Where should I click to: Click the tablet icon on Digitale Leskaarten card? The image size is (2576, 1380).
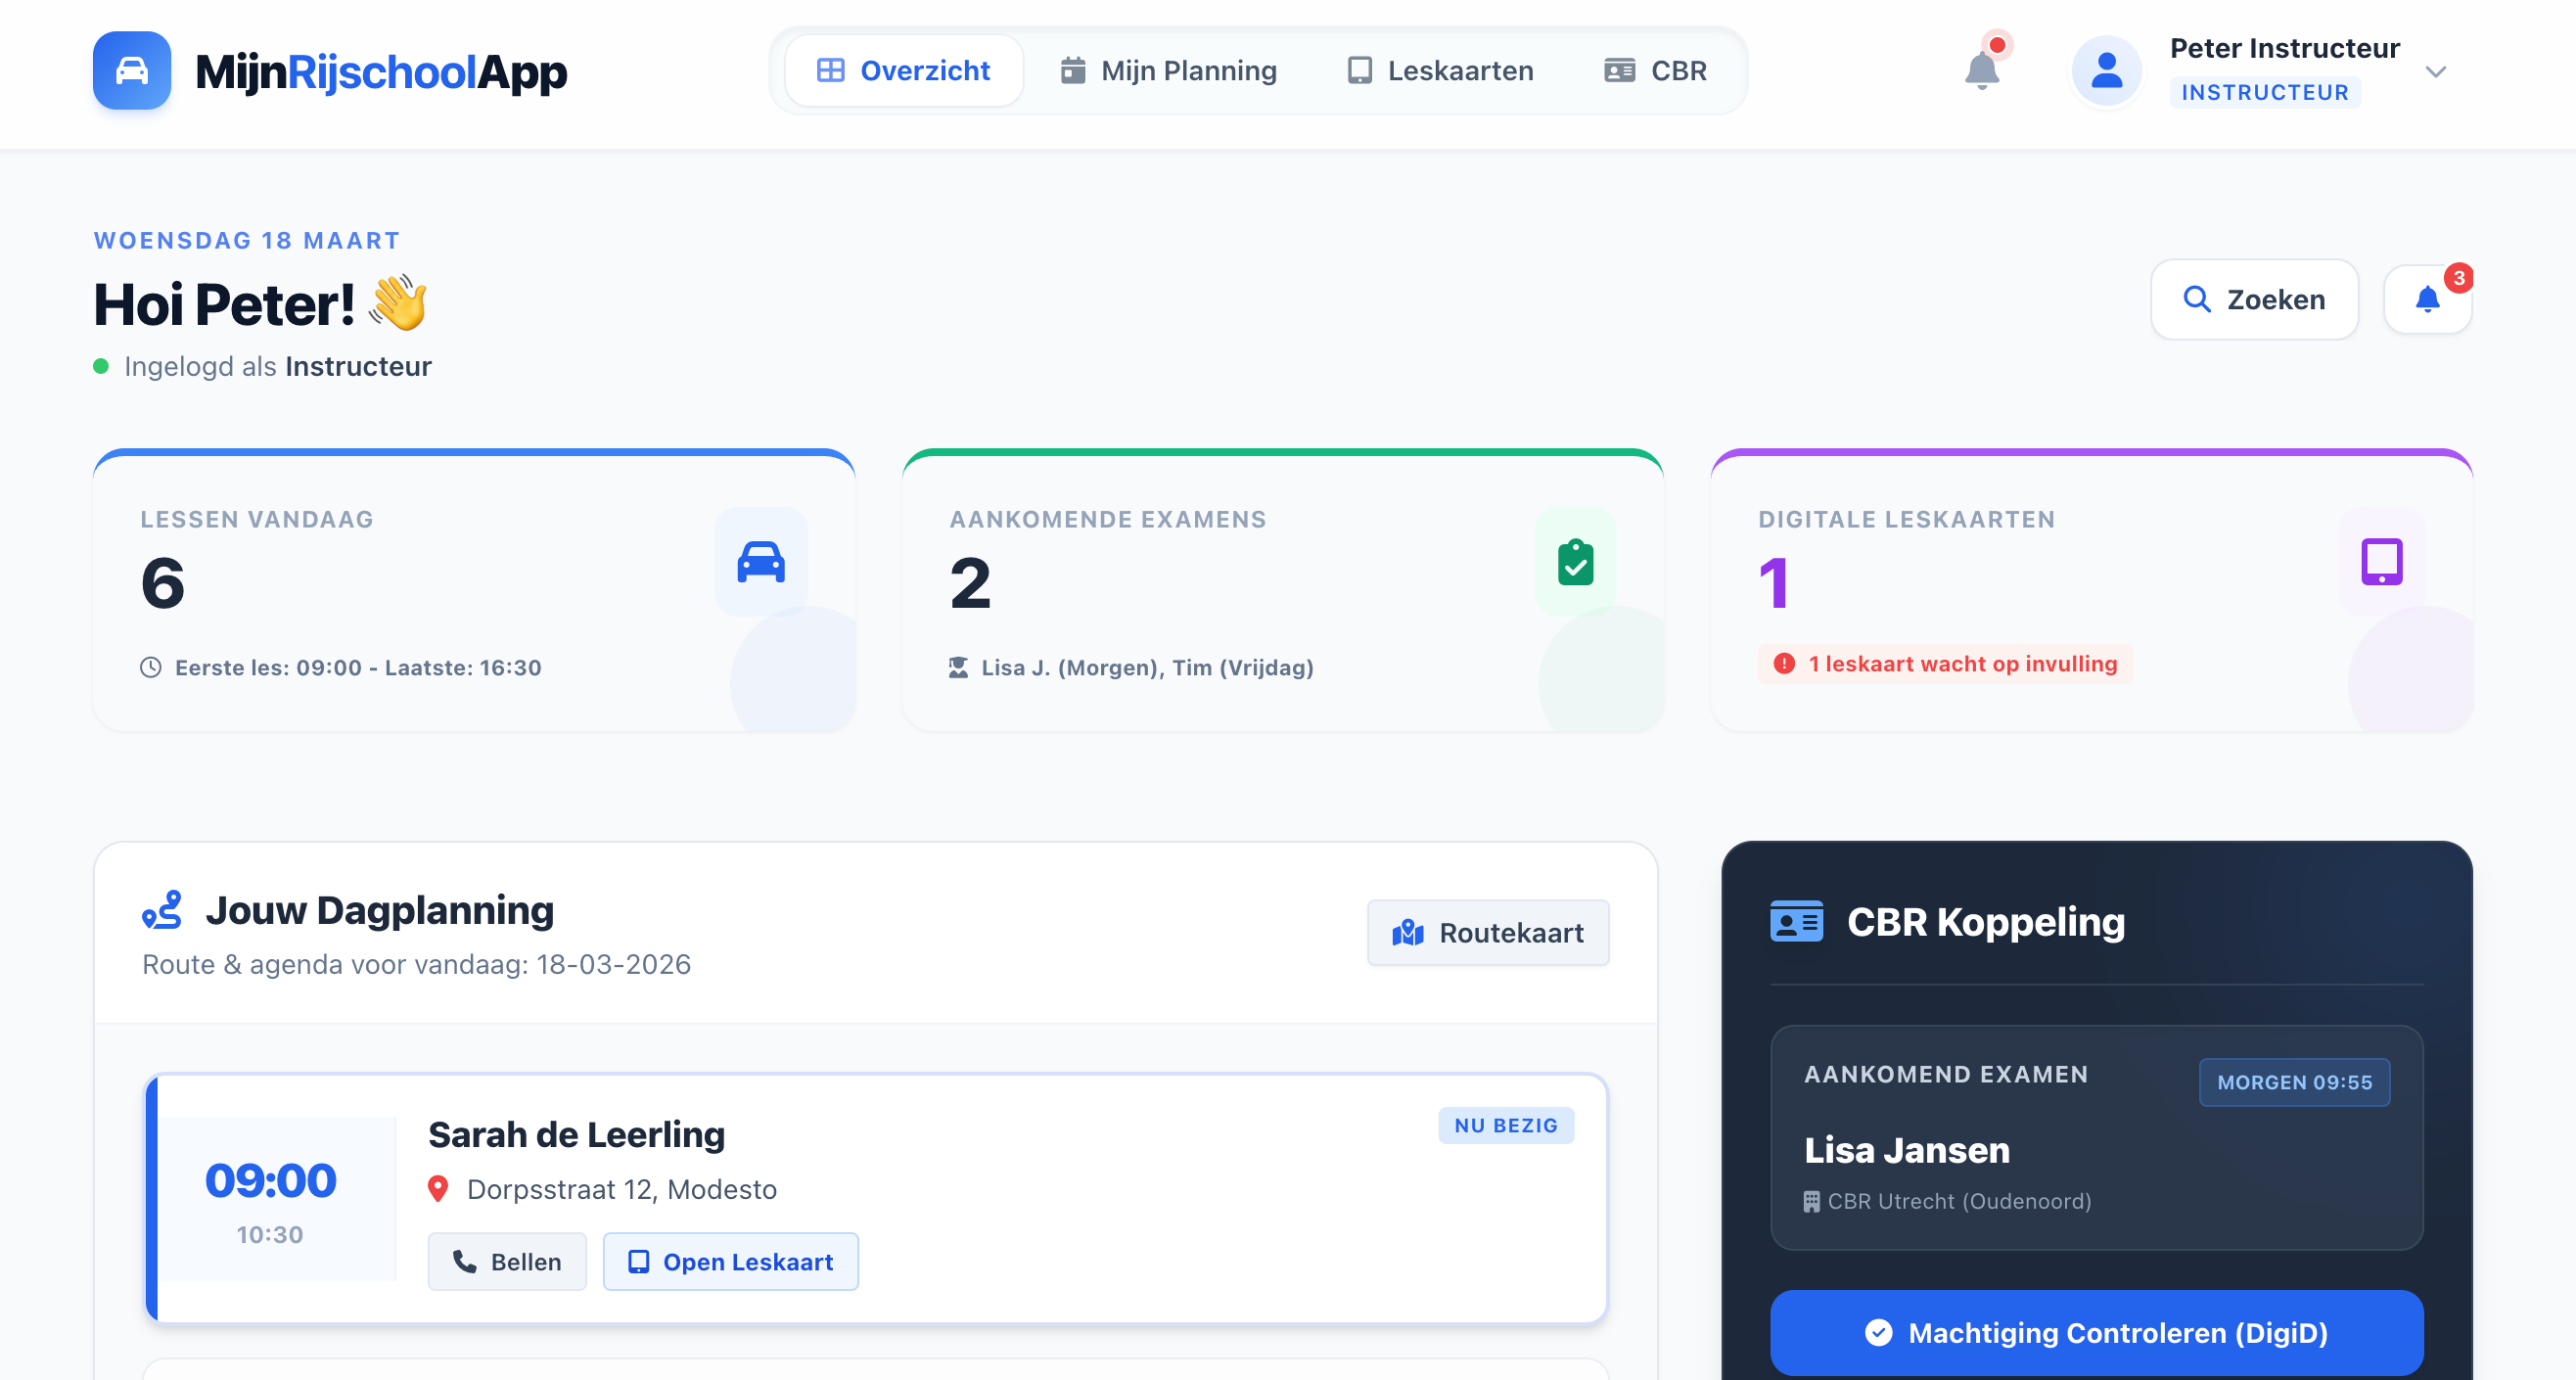[x=2382, y=560]
